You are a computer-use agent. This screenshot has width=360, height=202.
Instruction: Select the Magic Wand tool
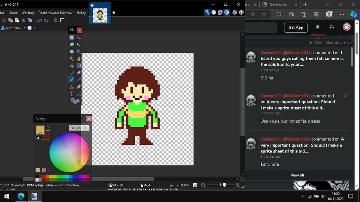coord(72,59)
